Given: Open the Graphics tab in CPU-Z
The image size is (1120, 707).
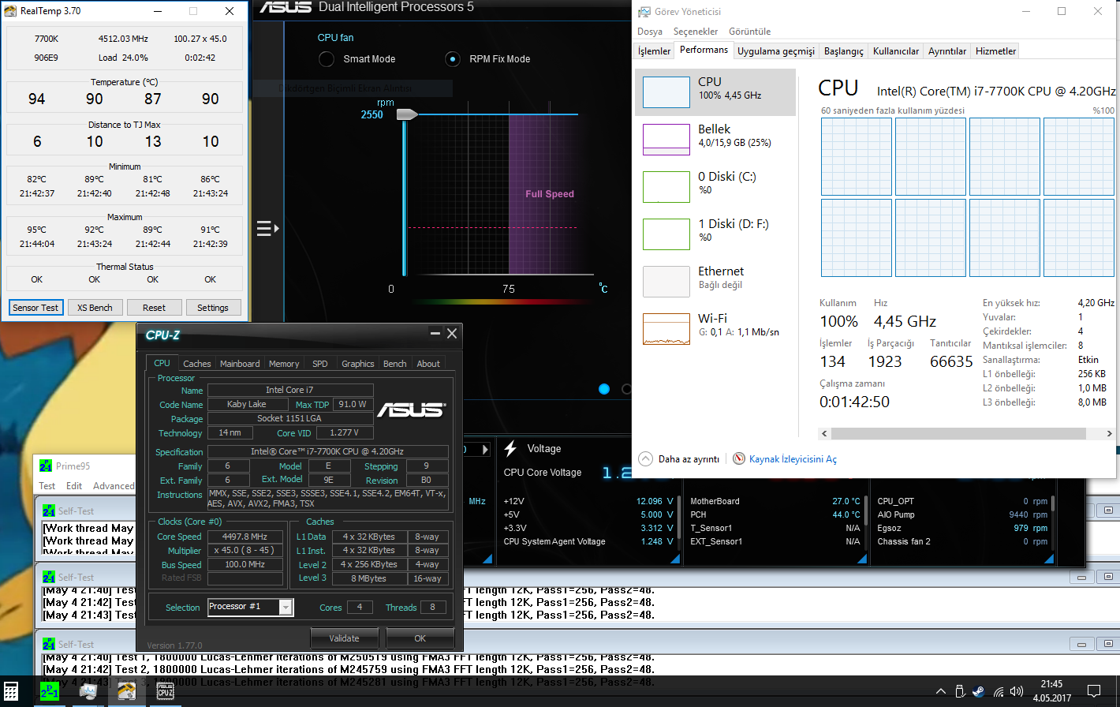Looking at the screenshot, I should (x=357, y=364).
